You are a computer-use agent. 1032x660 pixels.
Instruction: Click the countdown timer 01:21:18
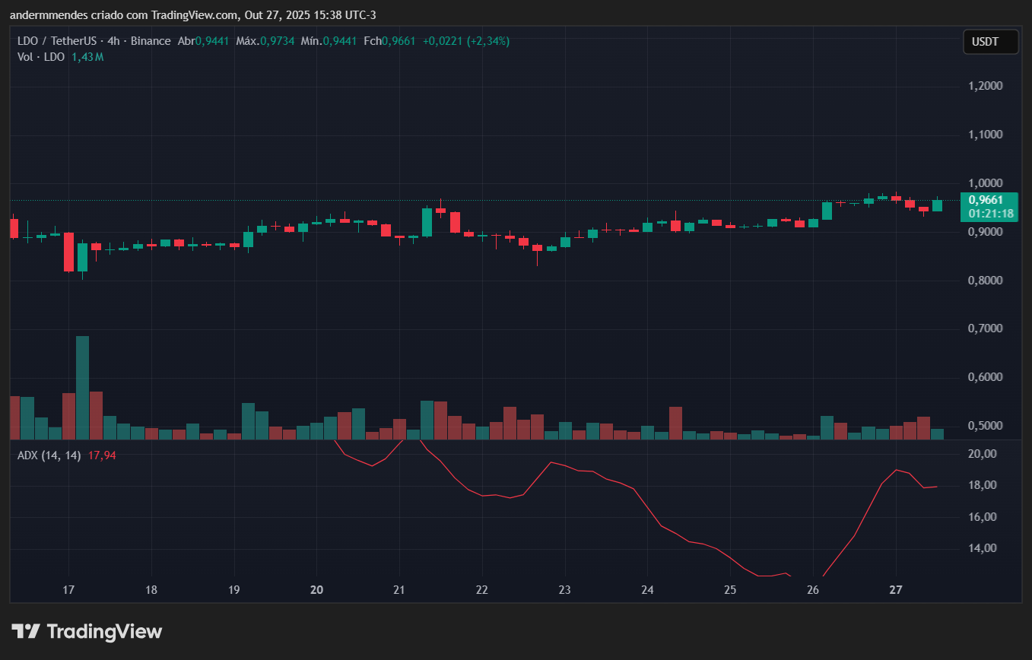click(x=988, y=214)
